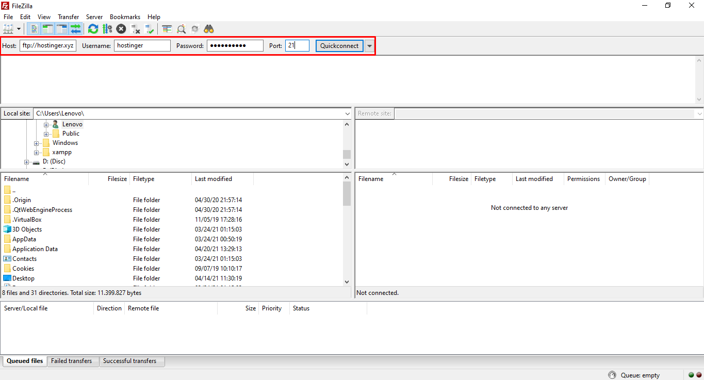
Task: Disconnect from the server
Action: point(136,28)
